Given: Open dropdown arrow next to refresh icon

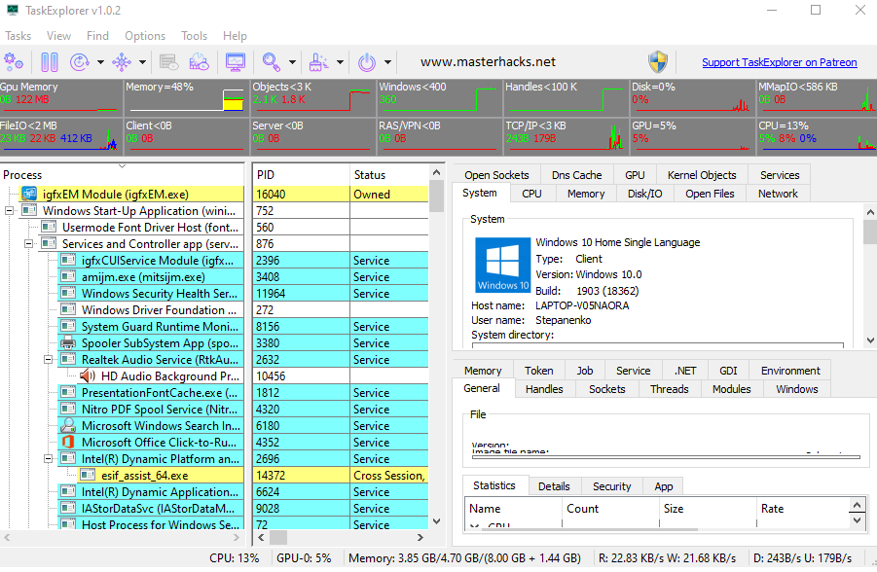Looking at the screenshot, I should pos(100,62).
